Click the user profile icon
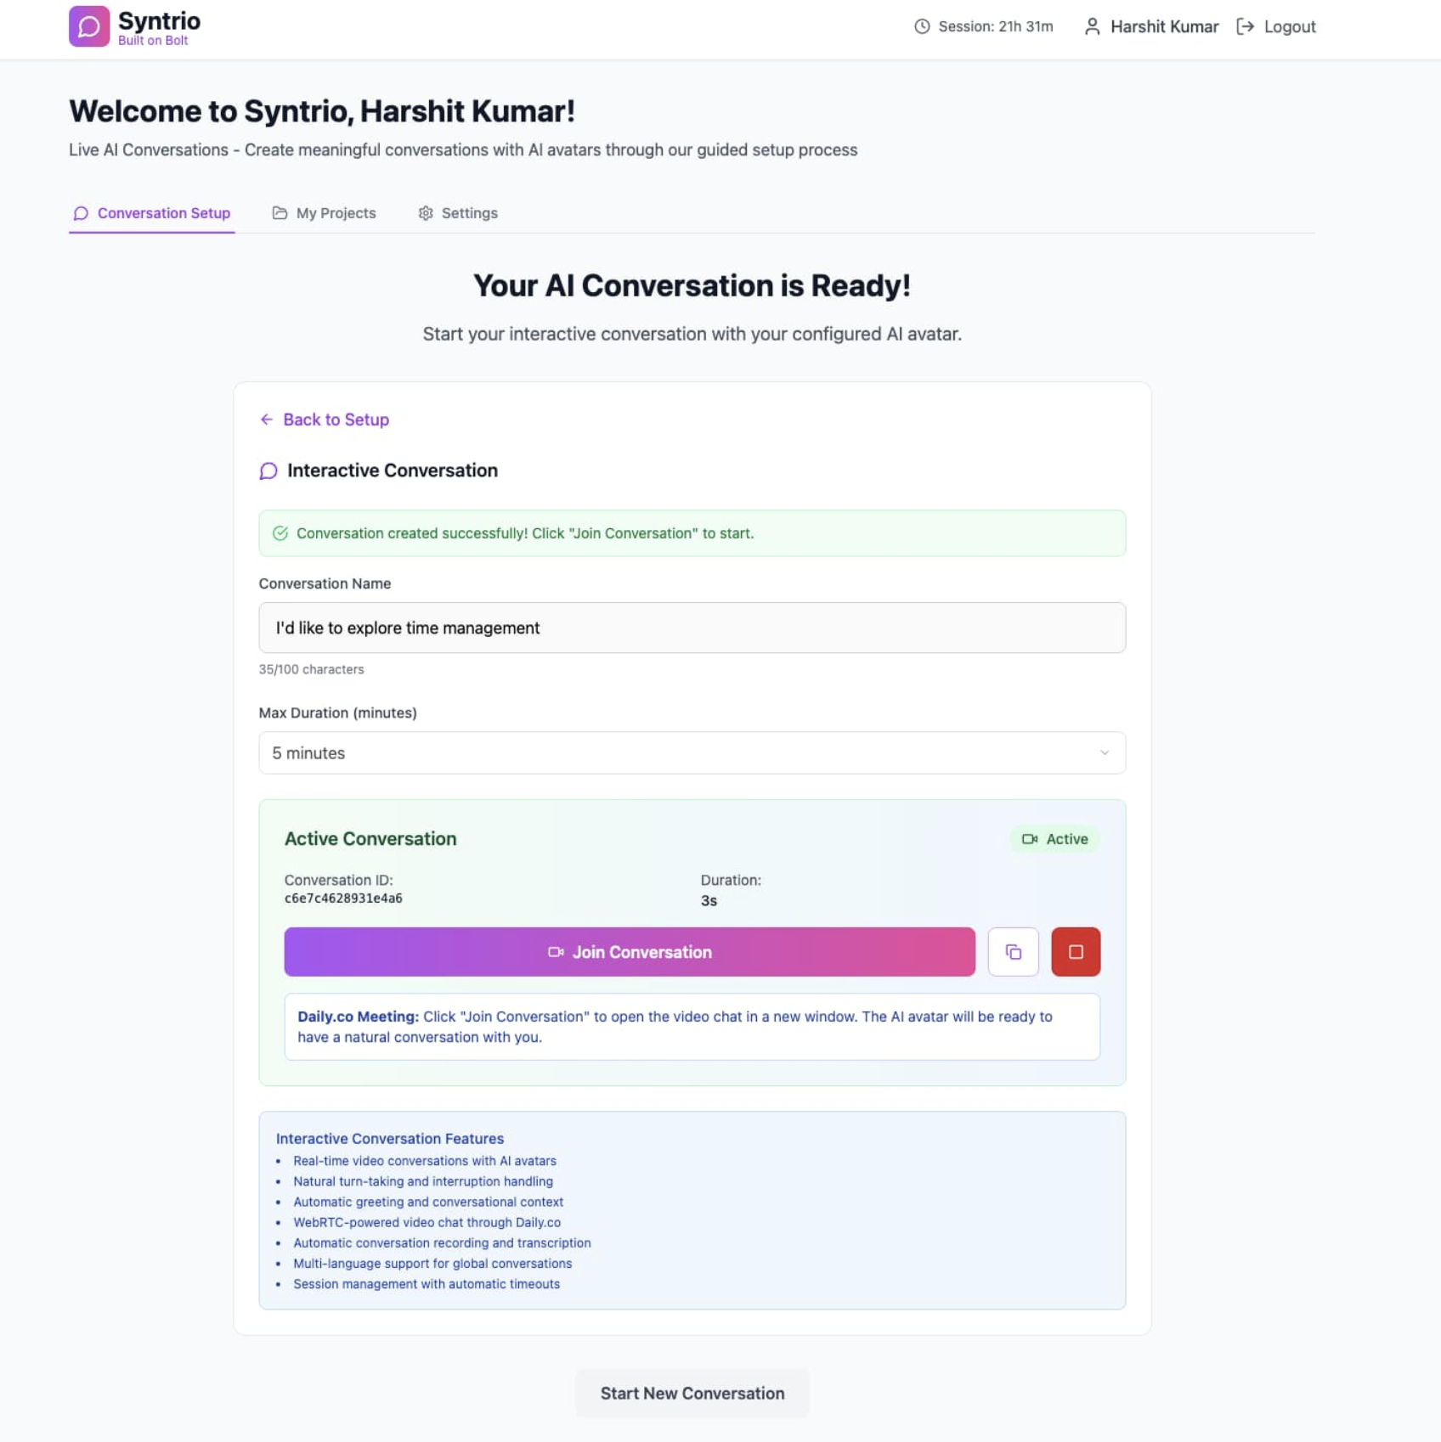The height and width of the screenshot is (1442, 1441). [x=1093, y=26]
